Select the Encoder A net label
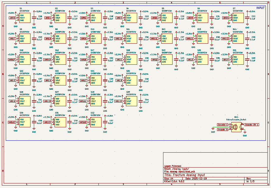 222,125
